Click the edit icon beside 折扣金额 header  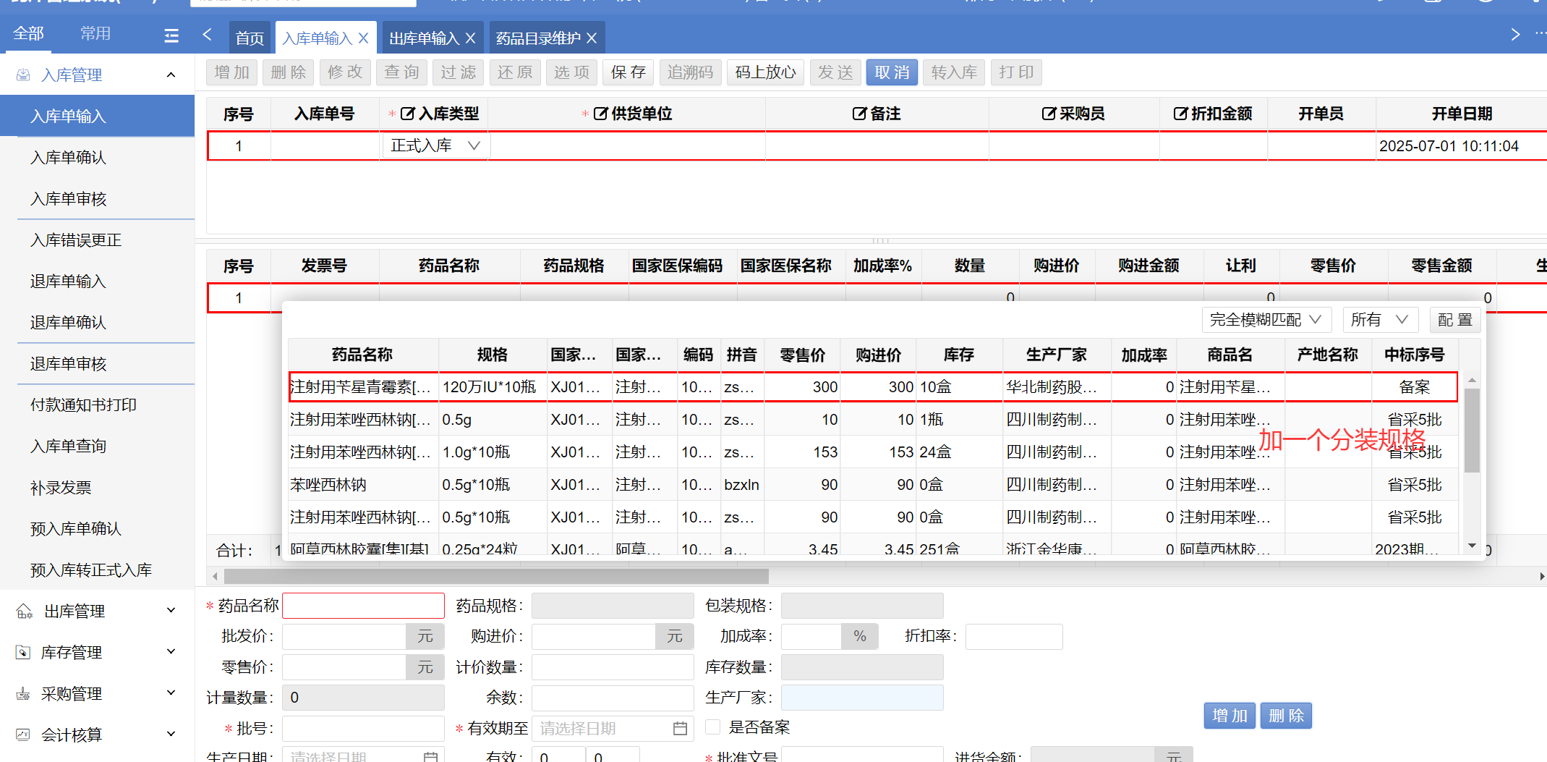coord(1181,114)
